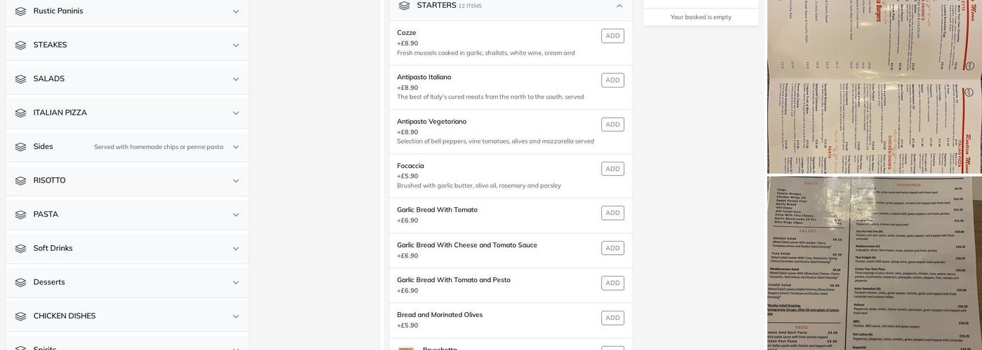Add Antipasto Italiano to the basket
Viewport: 982px width, 350px height.
point(612,80)
